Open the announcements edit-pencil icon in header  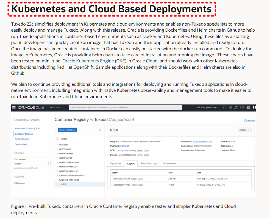point(230,107)
